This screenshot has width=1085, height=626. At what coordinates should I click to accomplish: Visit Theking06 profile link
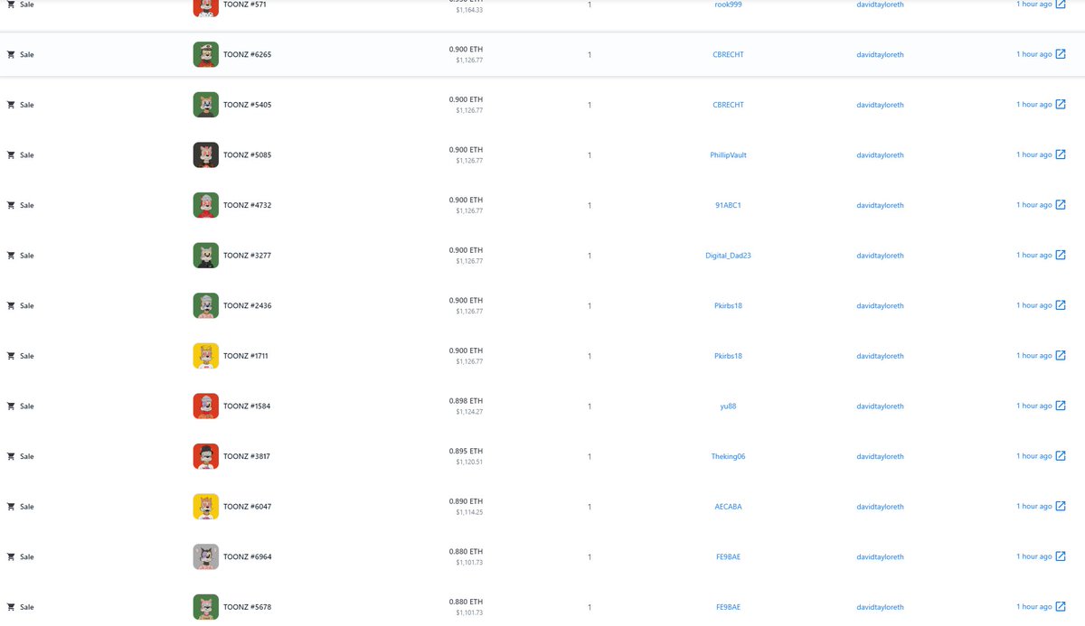728,456
